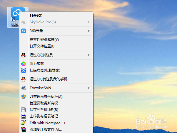The image size is (177, 133).
Task: Click the UAC shield icon beside 以管理员身份运行
Action: 24,97
